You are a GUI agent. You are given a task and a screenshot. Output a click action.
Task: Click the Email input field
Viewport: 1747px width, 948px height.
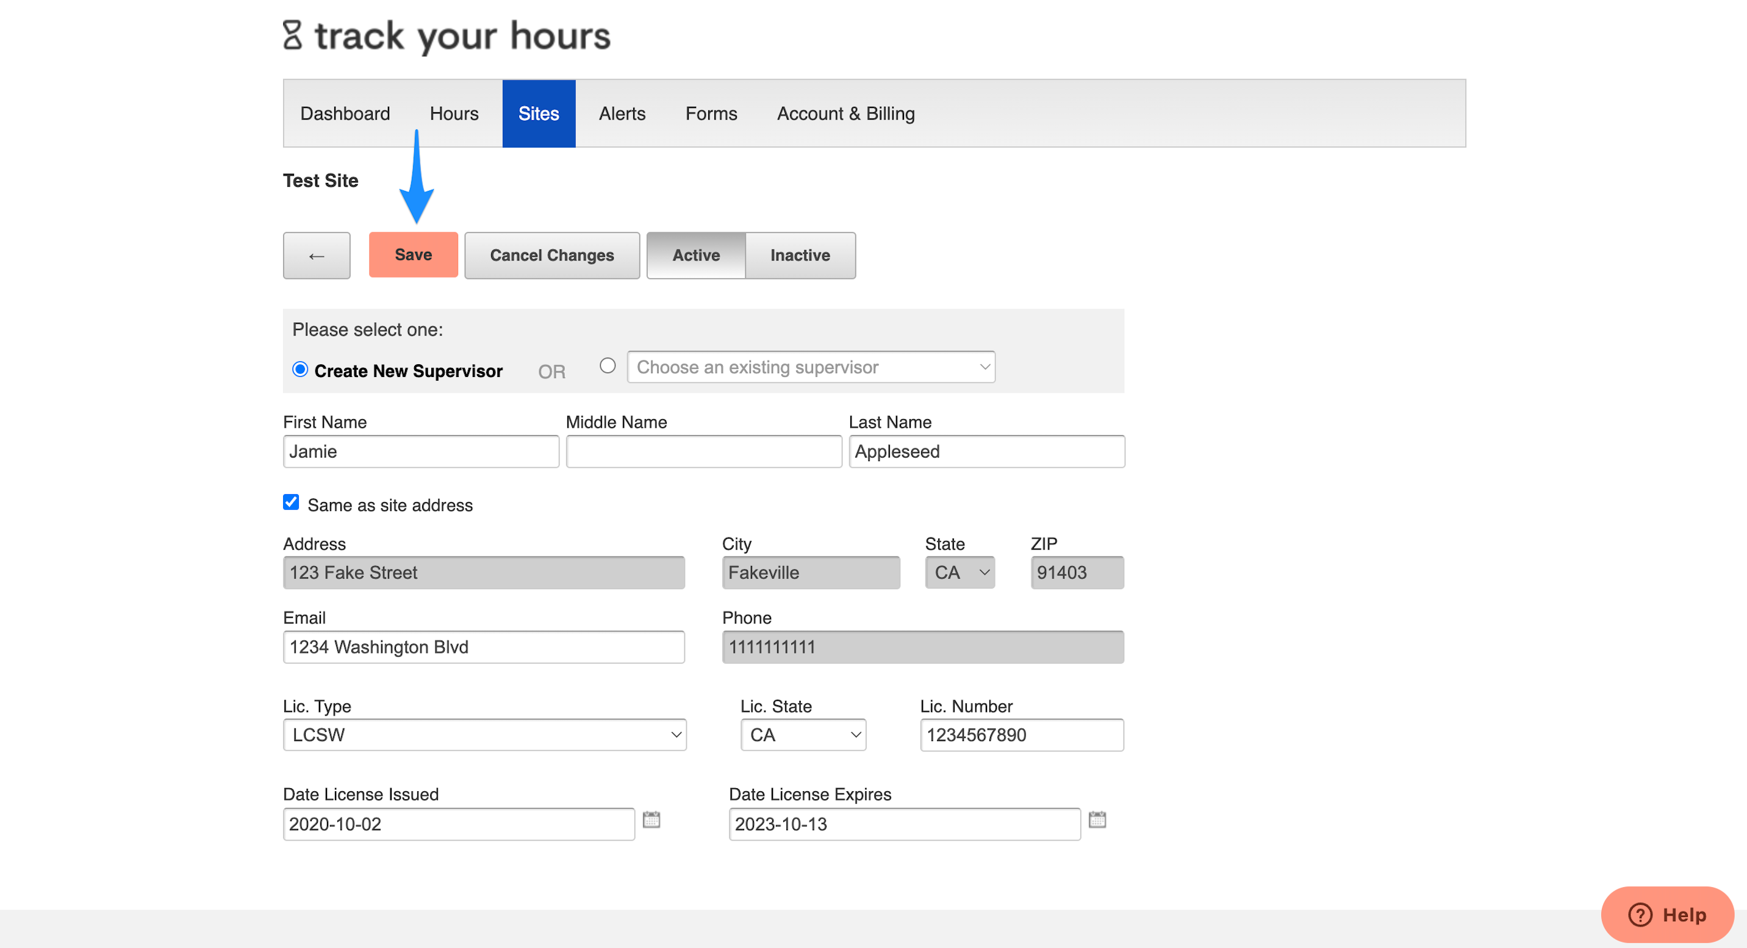tap(484, 648)
